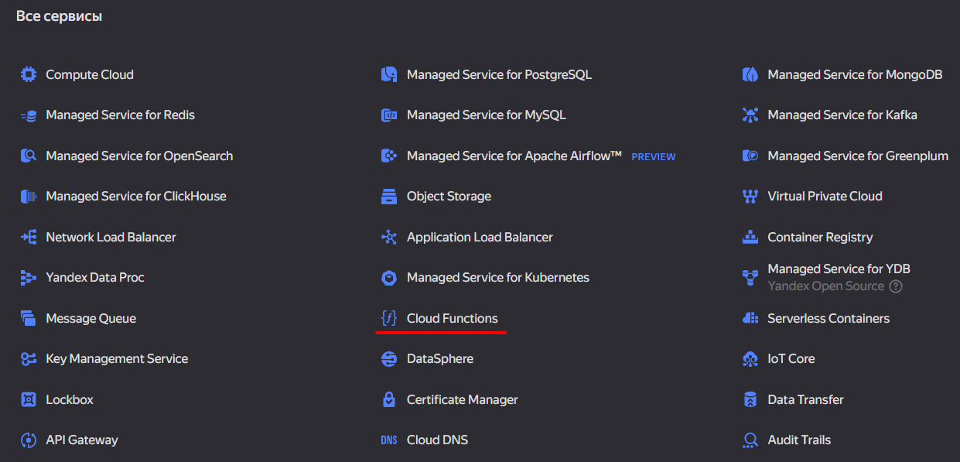Open Serverless Containers link
This screenshot has width=960, height=462.
(828, 318)
